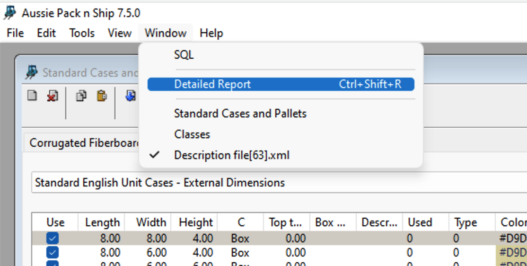Click Top value 0.00 in the second row

pos(296,253)
